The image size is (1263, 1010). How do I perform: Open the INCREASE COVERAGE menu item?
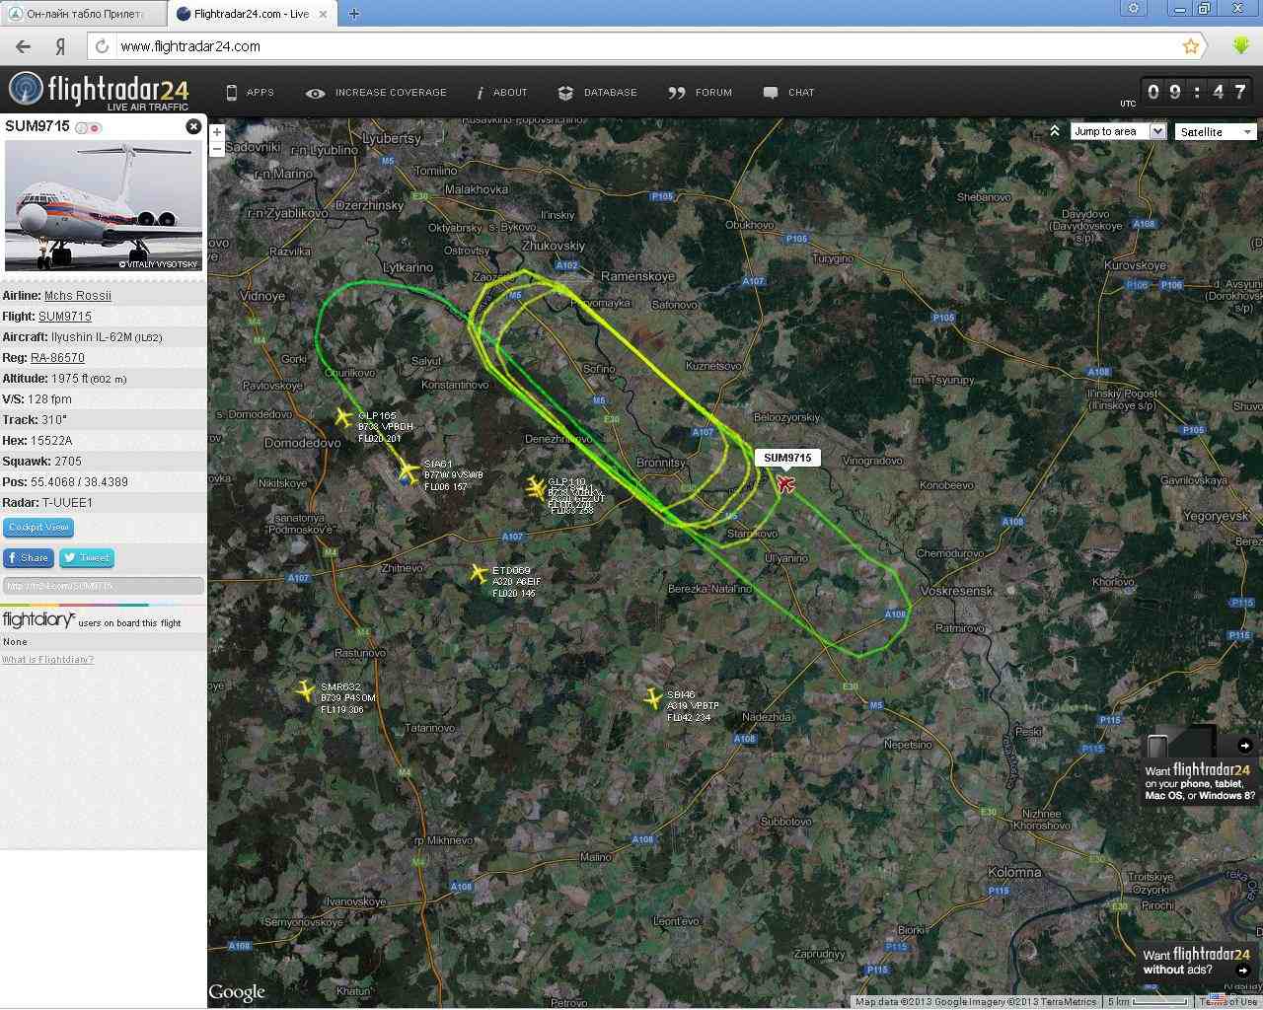pos(391,93)
